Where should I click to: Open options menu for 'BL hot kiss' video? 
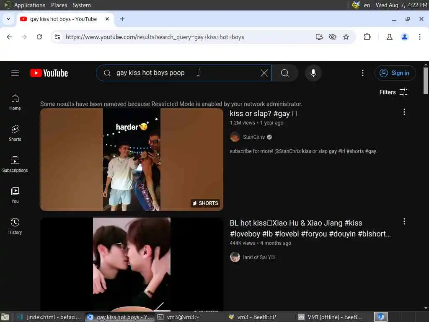tap(404, 221)
